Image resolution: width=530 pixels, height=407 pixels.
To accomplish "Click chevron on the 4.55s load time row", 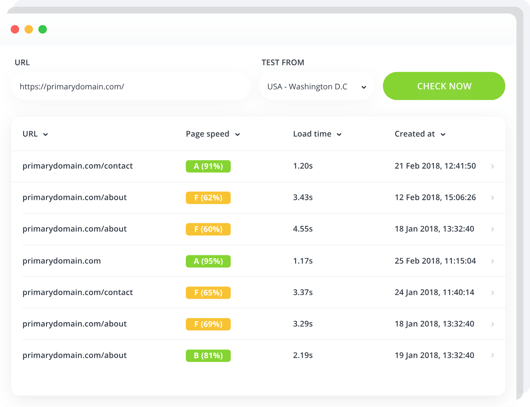I will pos(492,229).
